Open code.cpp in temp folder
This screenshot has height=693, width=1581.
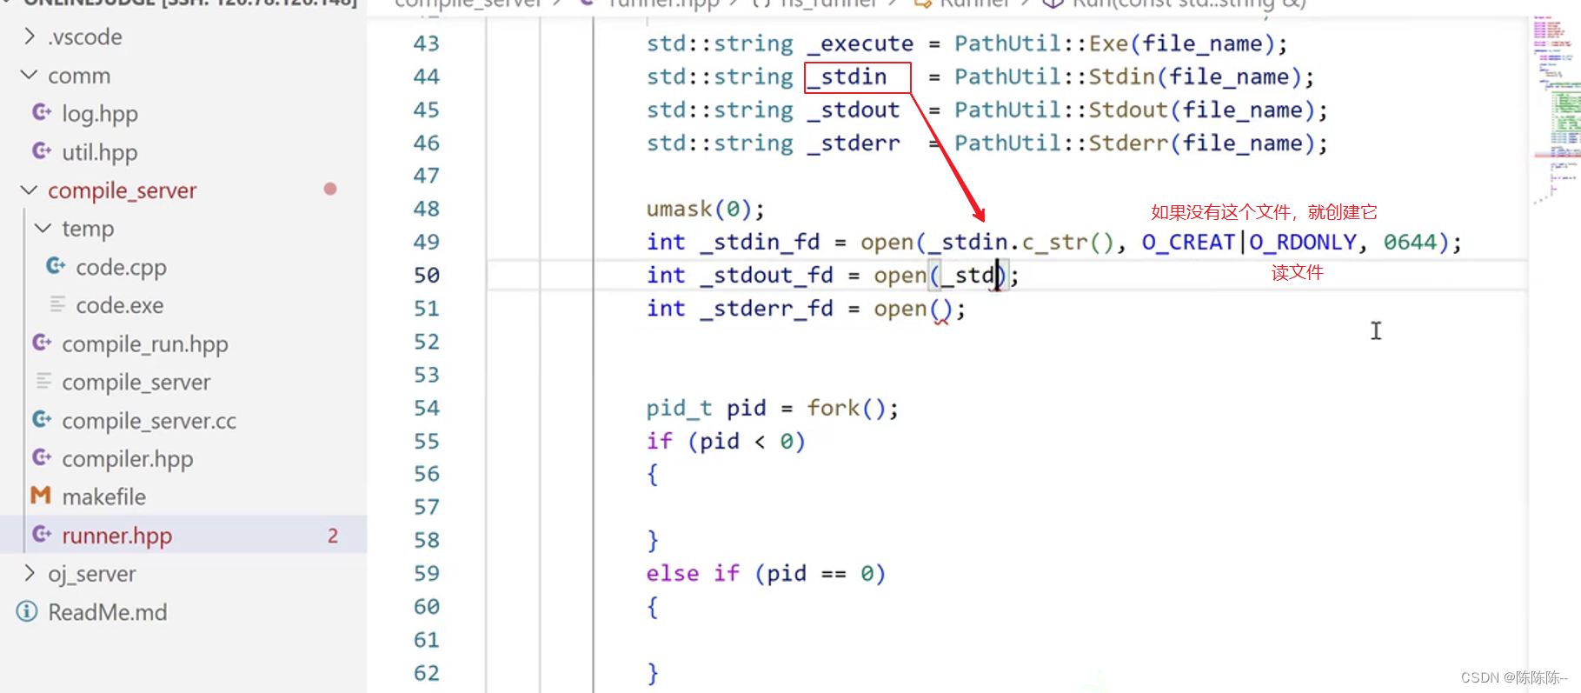[121, 267]
